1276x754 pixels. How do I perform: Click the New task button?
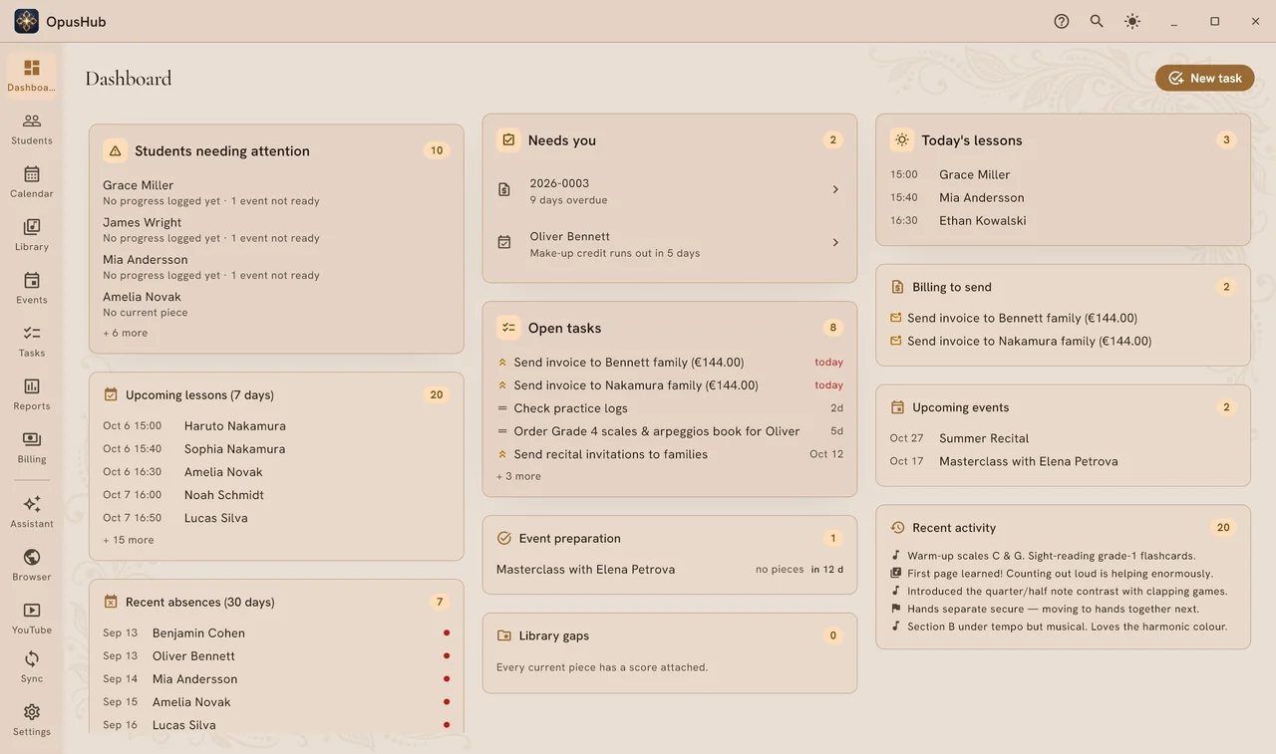pos(1204,78)
